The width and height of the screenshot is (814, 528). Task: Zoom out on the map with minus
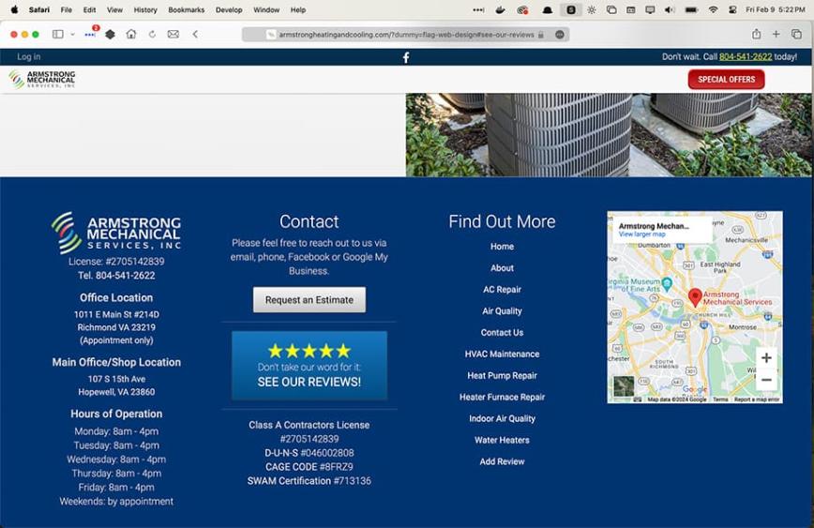[766, 380]
